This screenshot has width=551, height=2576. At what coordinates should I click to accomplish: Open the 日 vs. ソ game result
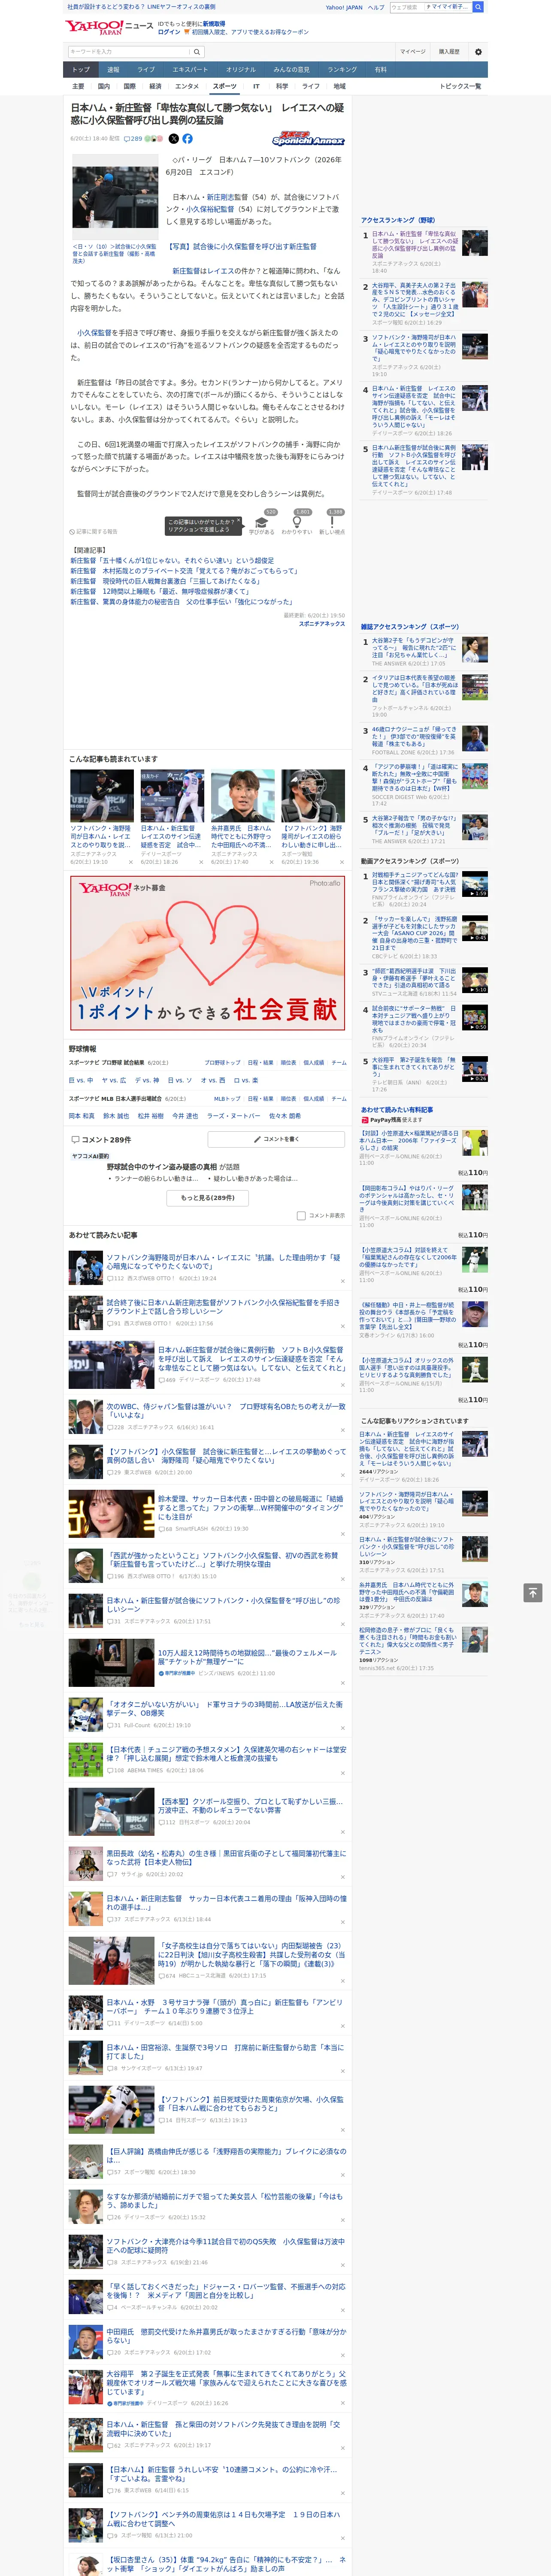180,1080
